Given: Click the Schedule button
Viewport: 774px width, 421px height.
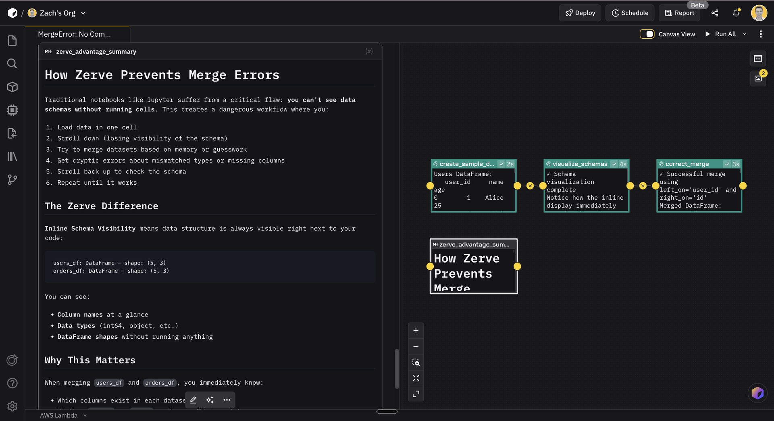Looking at the screenshot, I should point(630,13).
